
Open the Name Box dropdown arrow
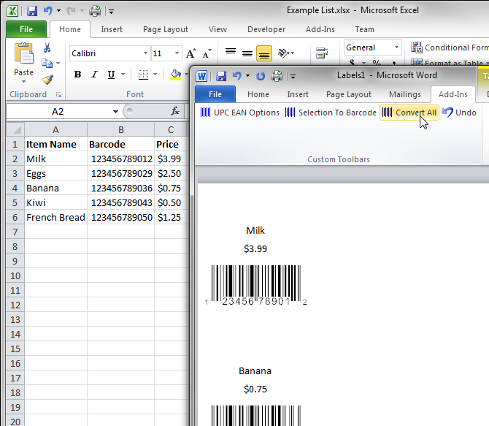(115, 112)
